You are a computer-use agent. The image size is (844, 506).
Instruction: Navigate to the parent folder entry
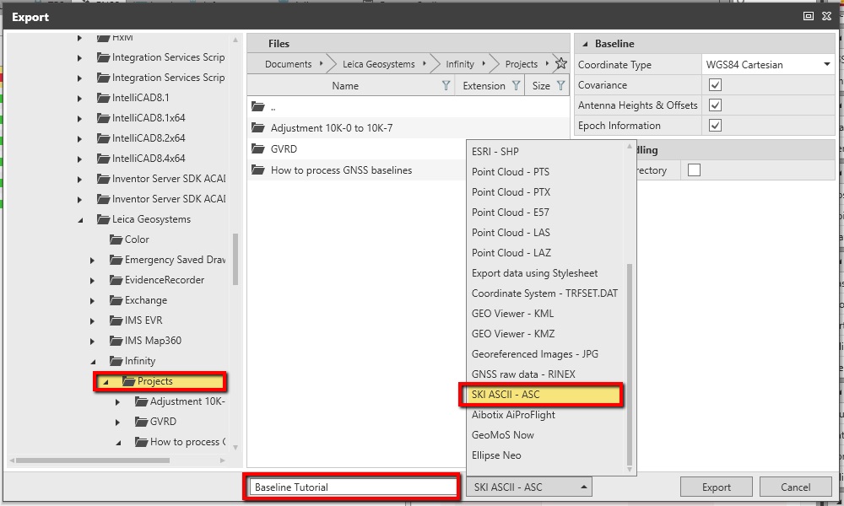273,107
